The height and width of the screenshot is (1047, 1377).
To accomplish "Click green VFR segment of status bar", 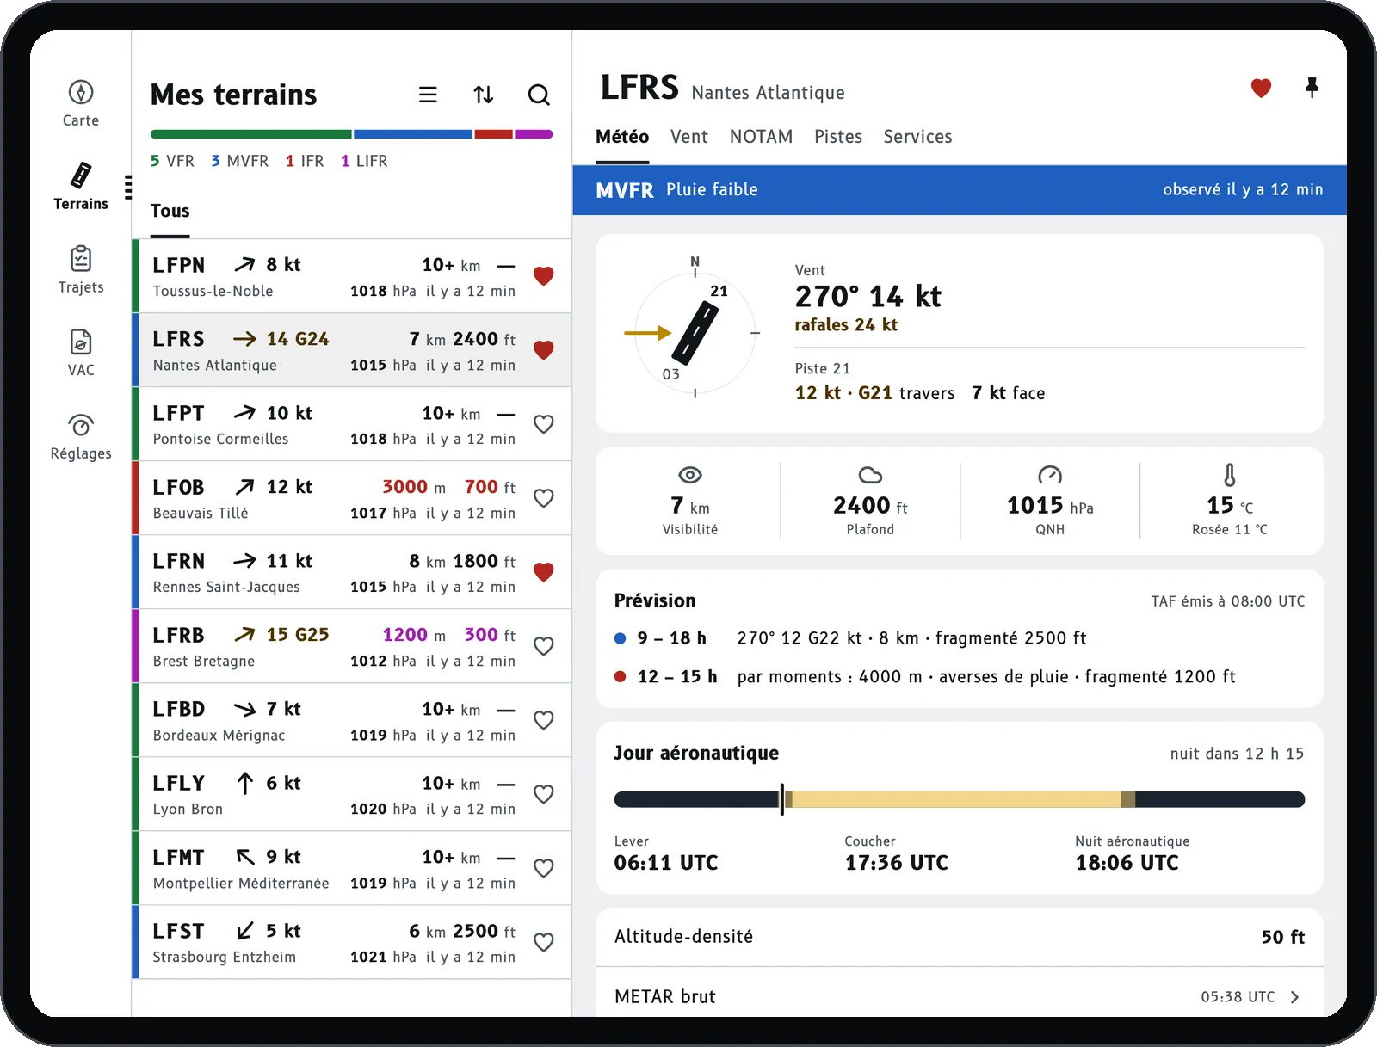I will (x=250, y=134).
